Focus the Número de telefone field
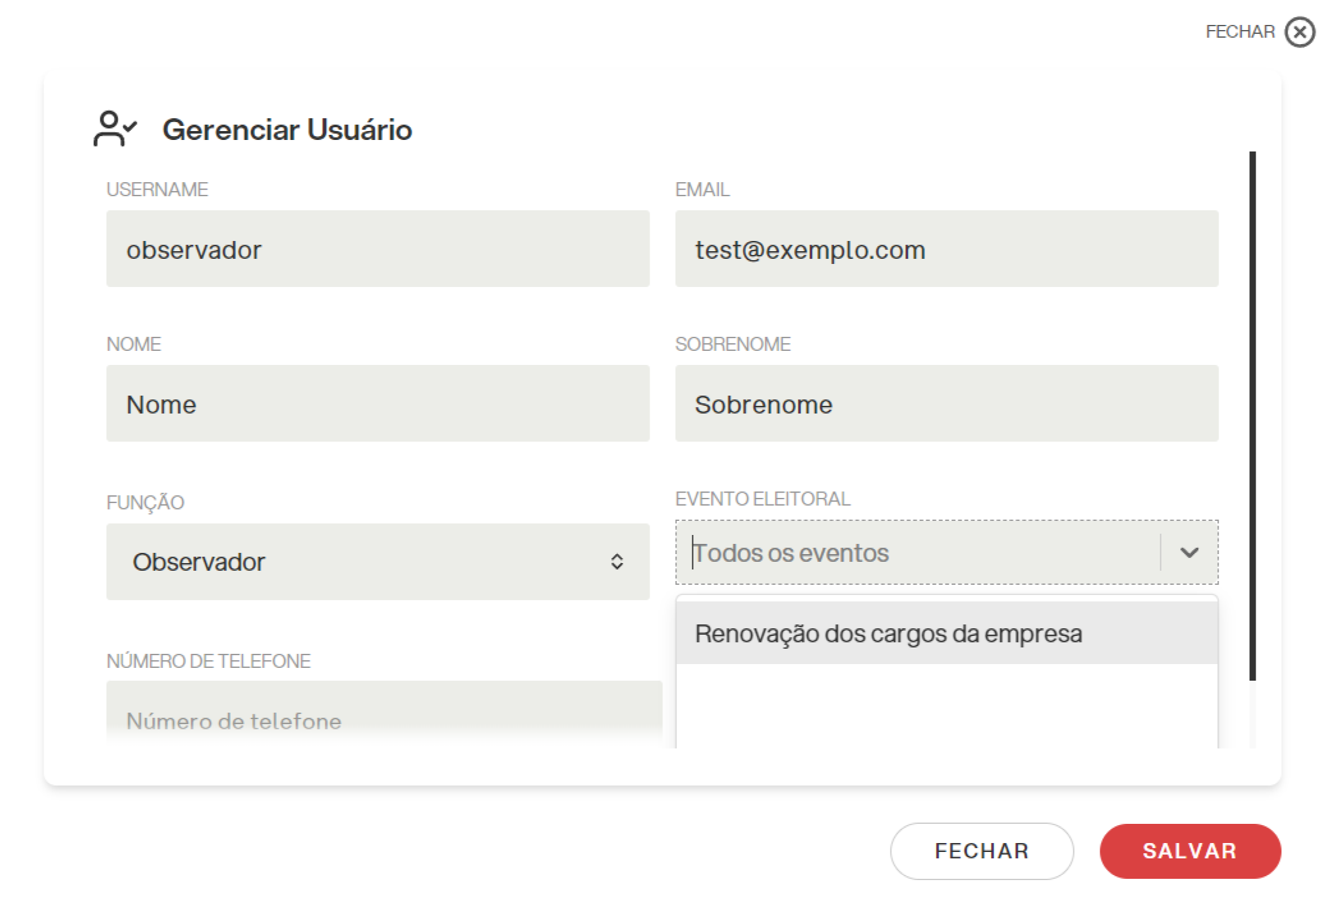The width and height of the screenshot is (1324, 921). point(384,714)
